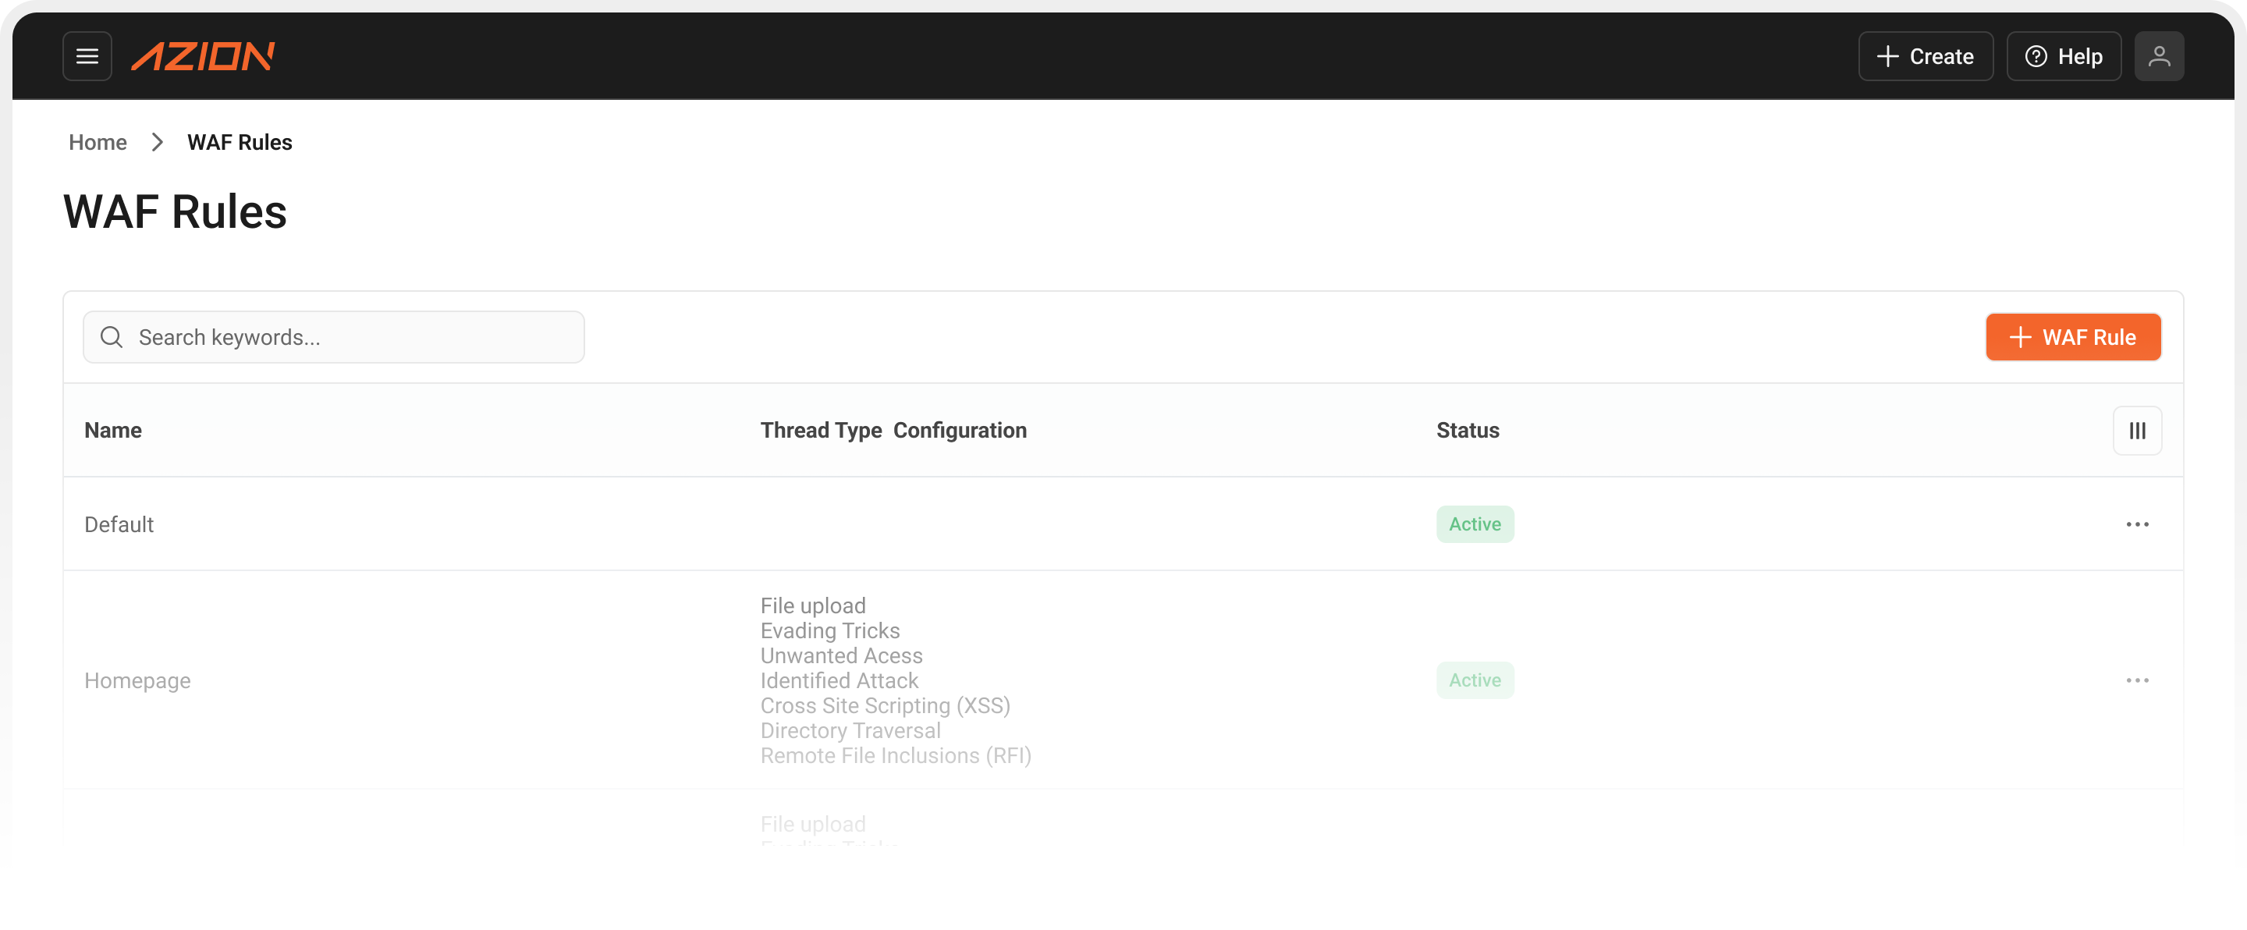Open the user account avatar menu
Screen dimensions: 2247x930
(2158, 56)
